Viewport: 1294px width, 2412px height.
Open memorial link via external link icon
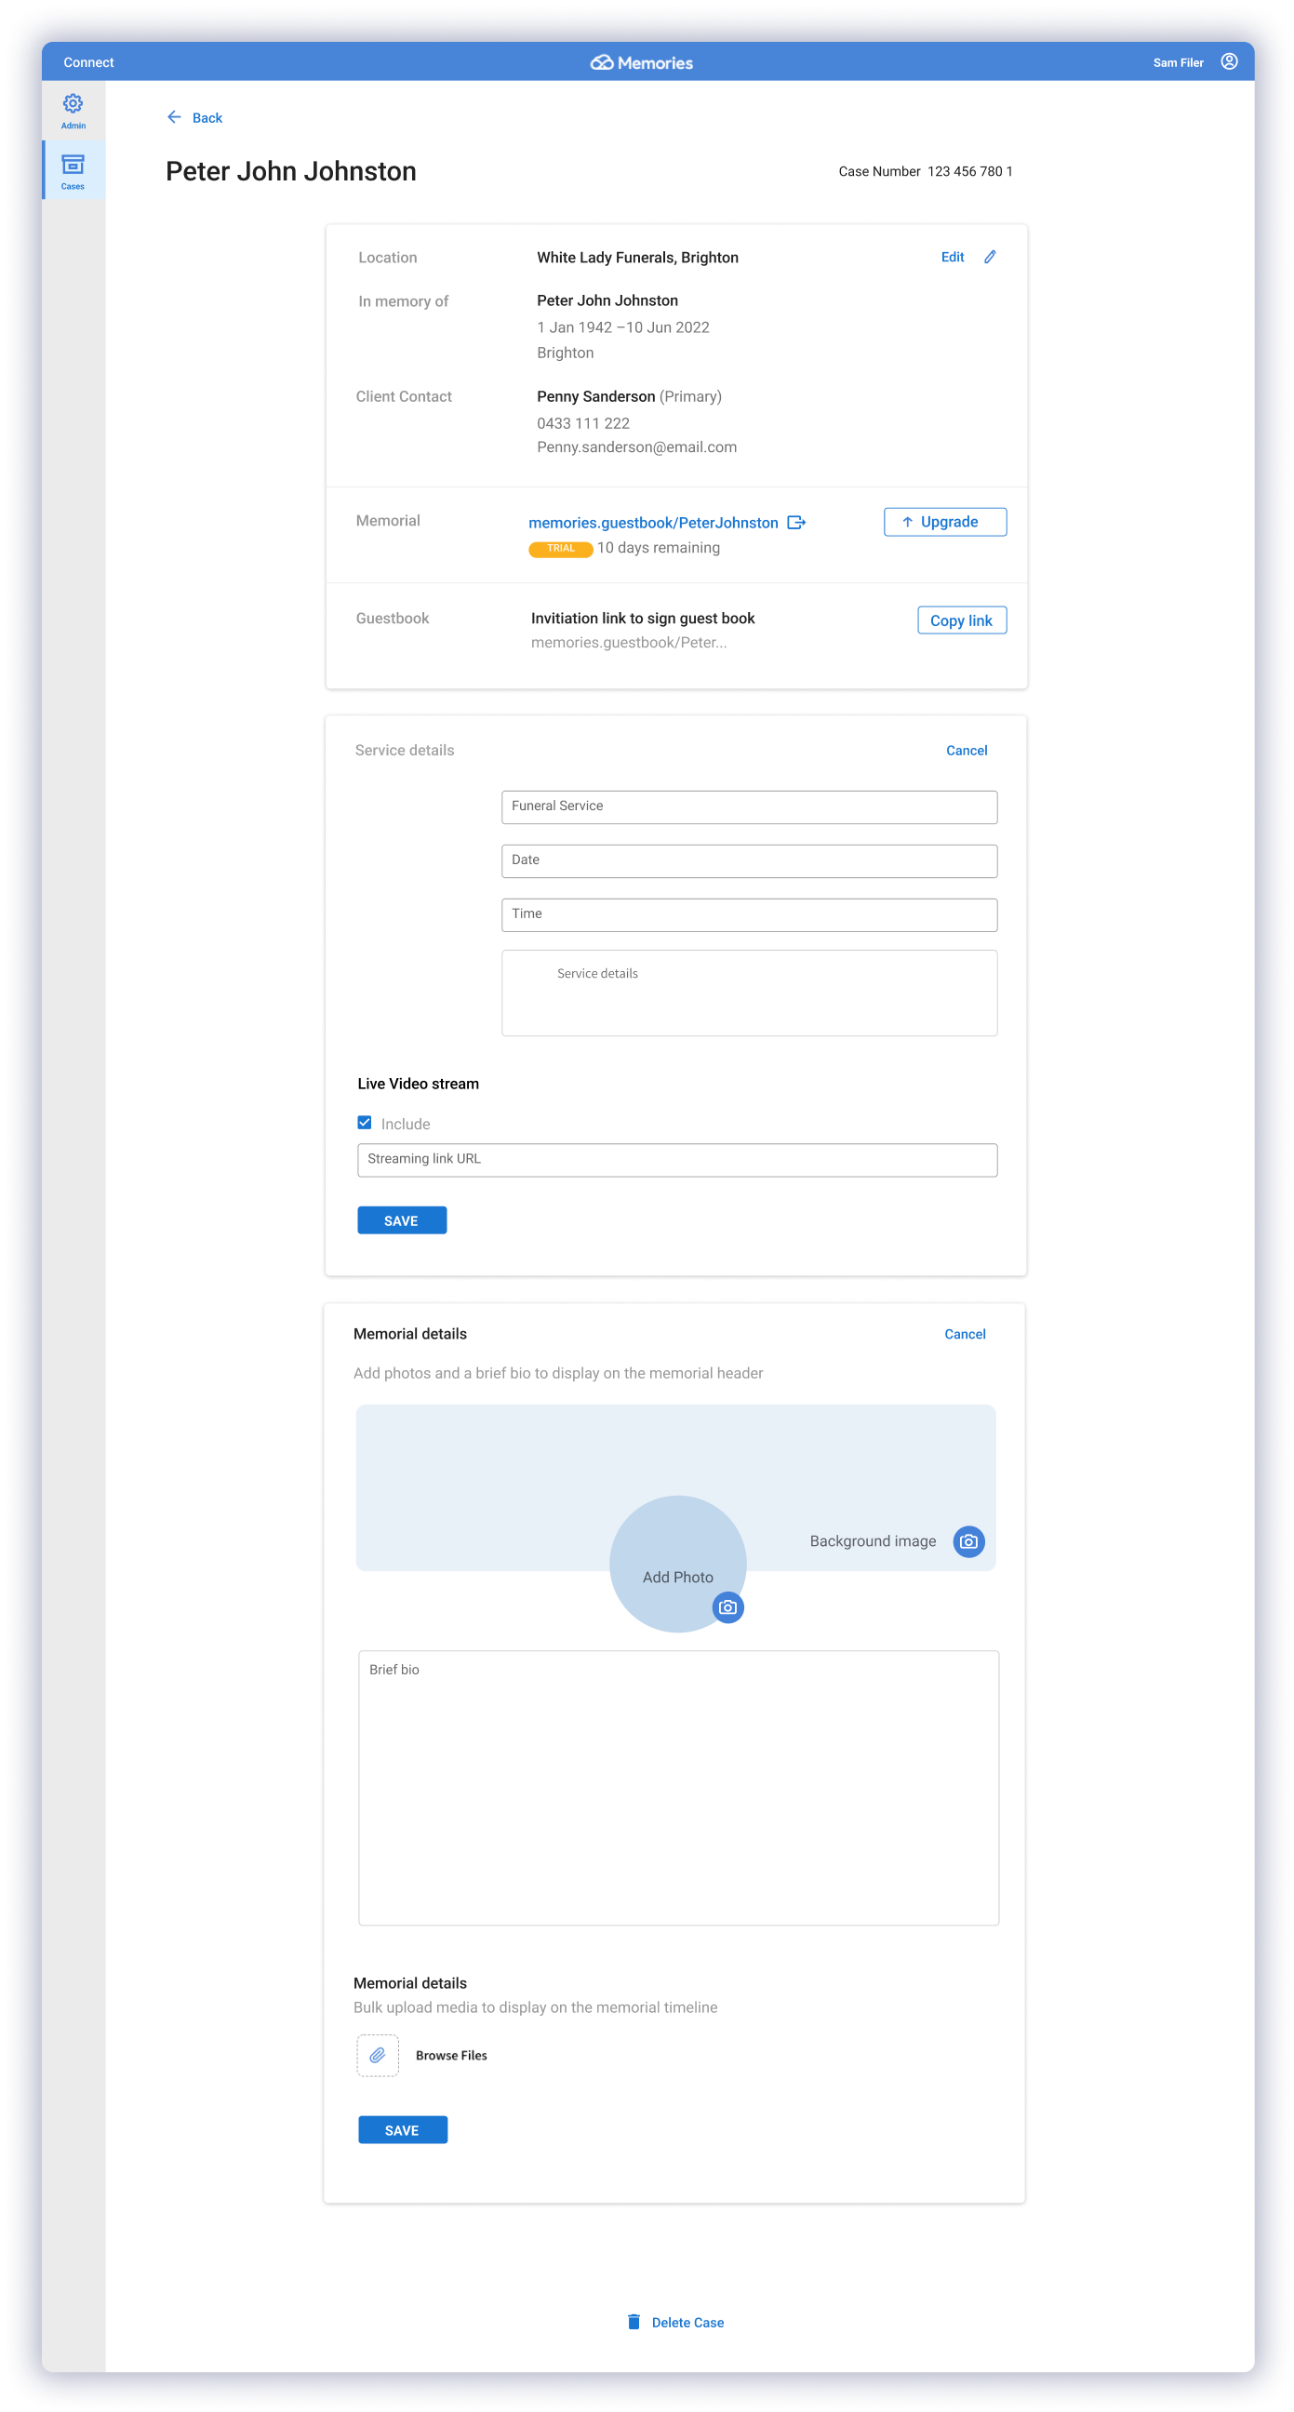click(x=796, y=523)
